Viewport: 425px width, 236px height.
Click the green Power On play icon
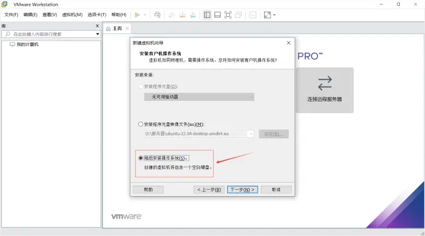coord(137,15)
